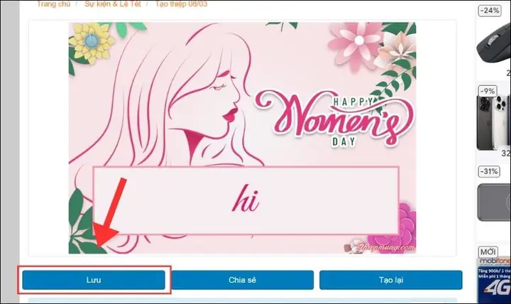Image resolution: width=511 pixels, height=304 pixels.
Task: Click the yellow paper flower decoration
Action: click(x=92, y=43)
